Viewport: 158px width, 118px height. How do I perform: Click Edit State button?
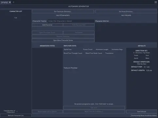[94, 108]
